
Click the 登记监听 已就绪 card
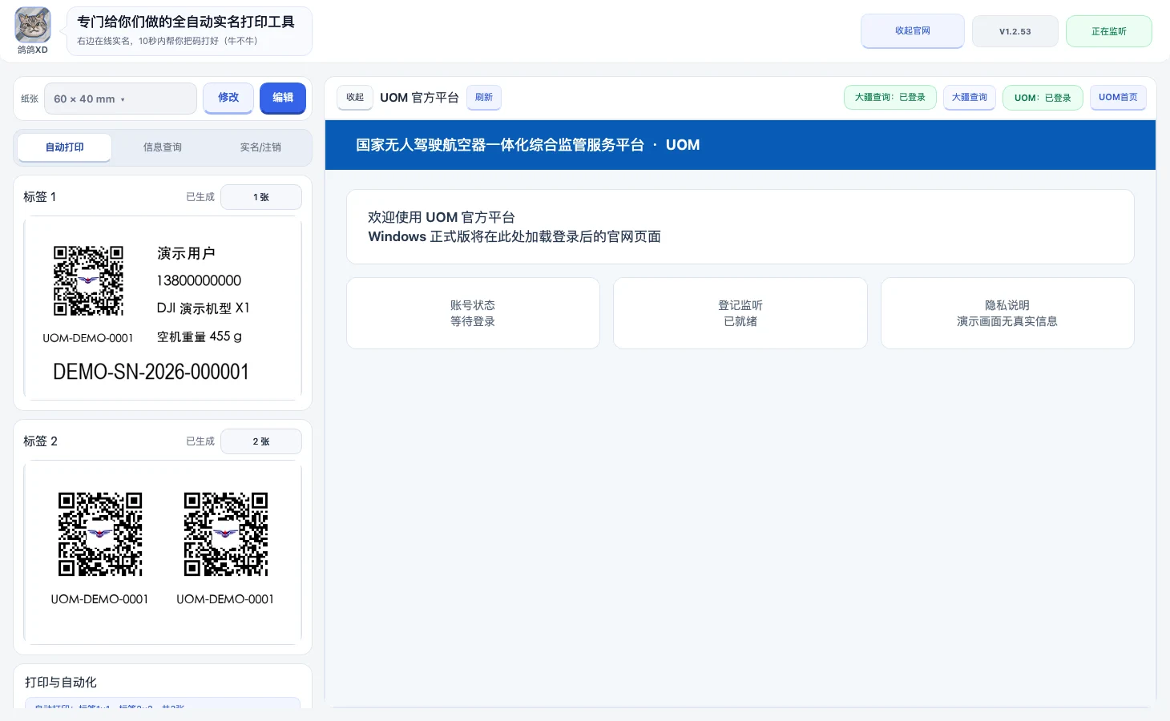click(x=740, y=313)
